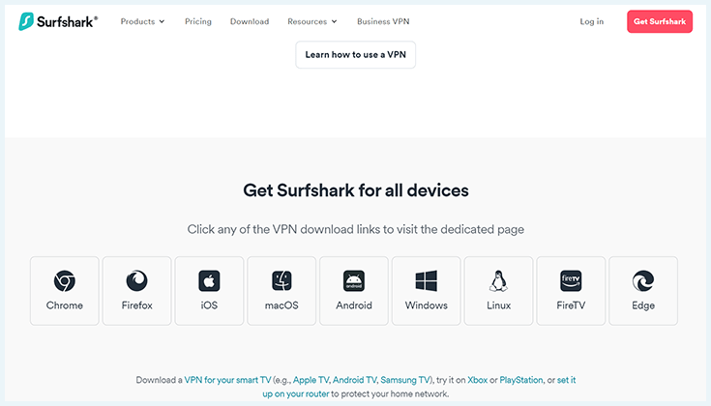Open the Products menu
The height and width of the screenshot is (406, 711).
point(142,21)
